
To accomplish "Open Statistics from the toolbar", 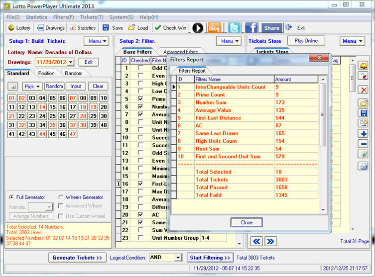I will click(x=83, y=28).
